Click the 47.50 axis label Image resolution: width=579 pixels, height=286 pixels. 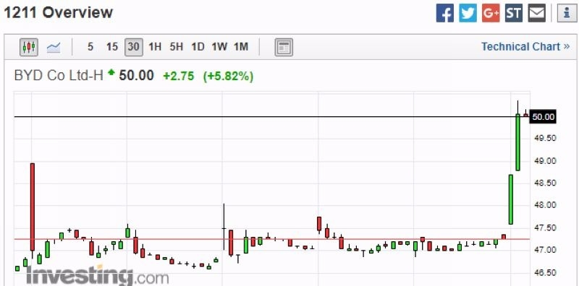click(x=545, y=227)
